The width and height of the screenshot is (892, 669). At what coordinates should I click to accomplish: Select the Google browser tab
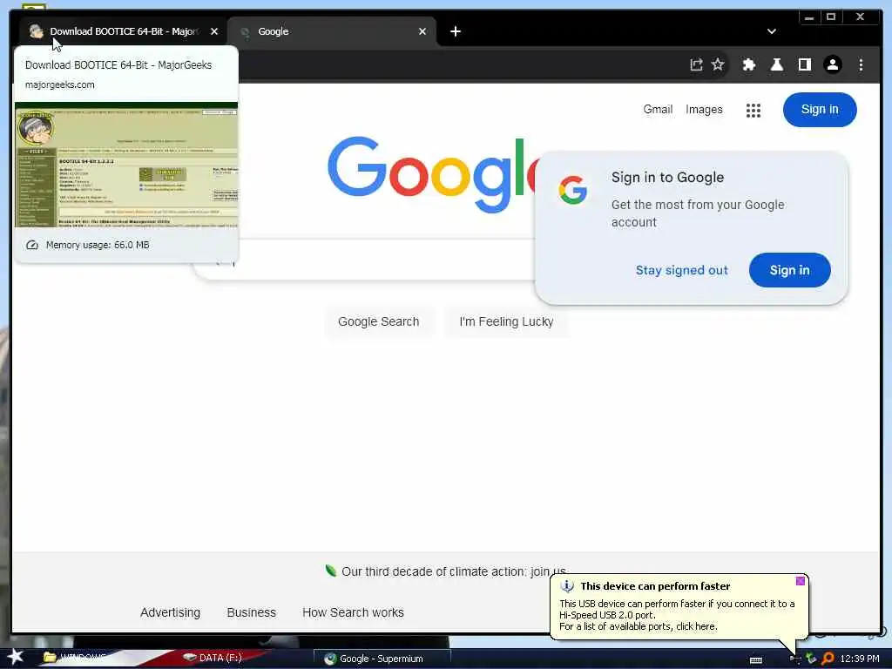tap(332, 31)
